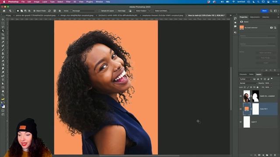Select the Gradient tool
Screen dimensions: 280x157
[3, 65]
